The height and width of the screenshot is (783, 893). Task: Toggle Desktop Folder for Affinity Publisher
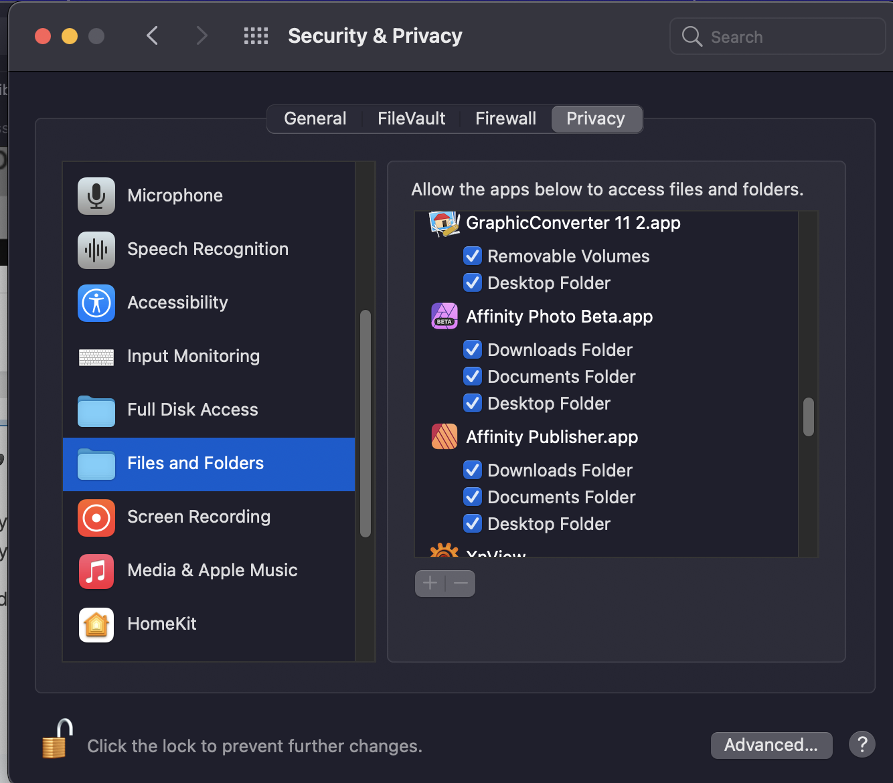click(x=473, y=523)
